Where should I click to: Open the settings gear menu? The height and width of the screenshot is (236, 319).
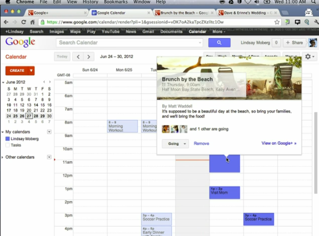(309, 56)
